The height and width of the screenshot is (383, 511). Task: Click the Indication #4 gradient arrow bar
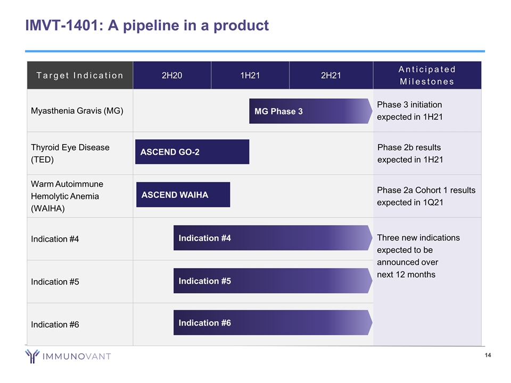click(272, 238)
